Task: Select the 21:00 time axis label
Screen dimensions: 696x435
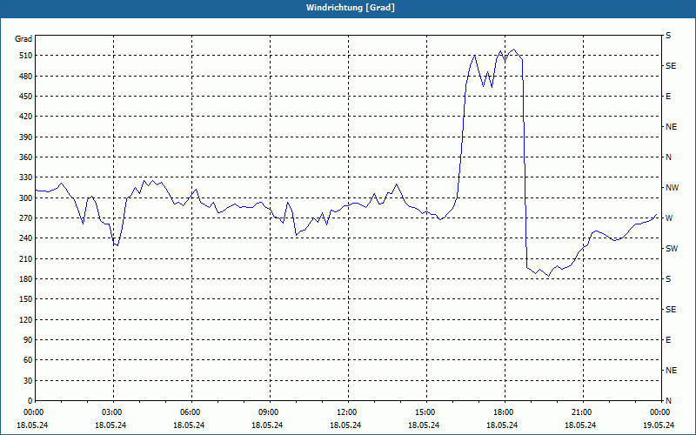Action: pyautogui.click(x=581, y=412)
